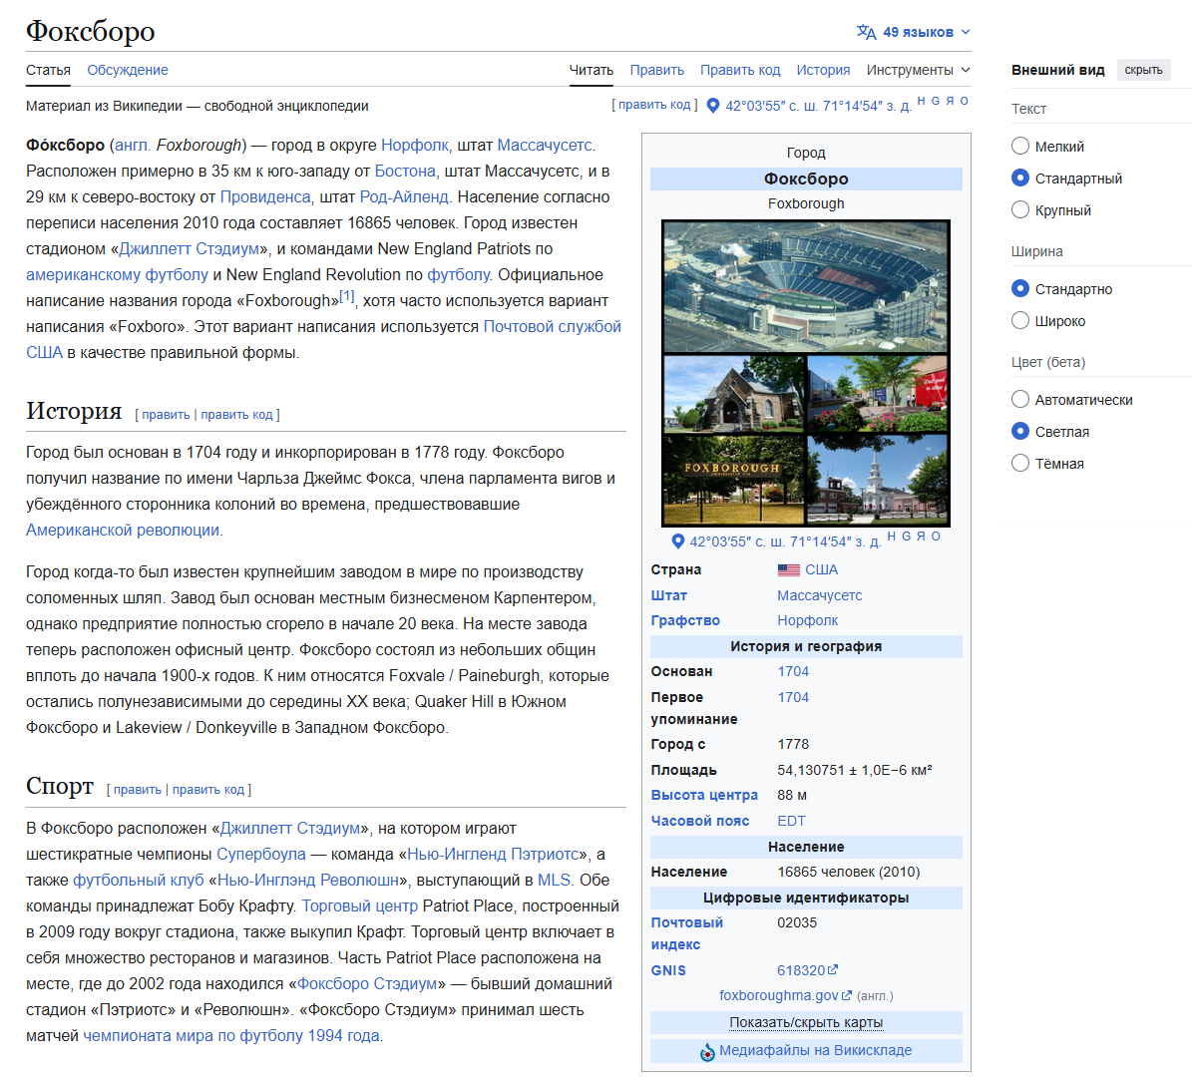Select Автоматически color mode

(1020, 400)
